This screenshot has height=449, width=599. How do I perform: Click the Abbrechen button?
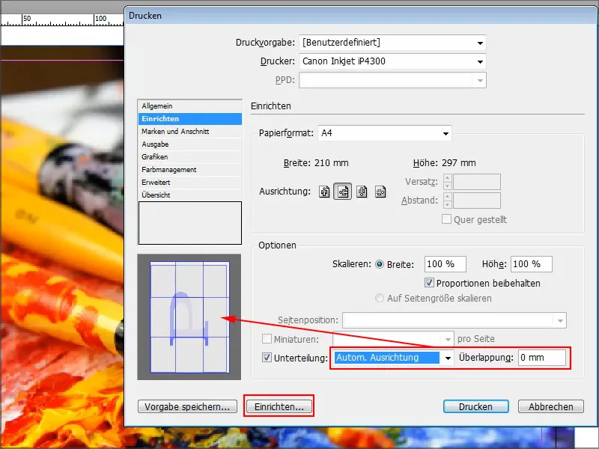[x=551, y=406]
